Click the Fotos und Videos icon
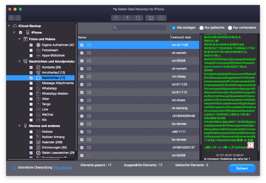 point(25,39)
